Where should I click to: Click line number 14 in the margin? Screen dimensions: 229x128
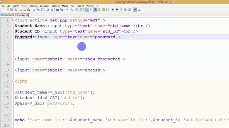pos(6,92)
